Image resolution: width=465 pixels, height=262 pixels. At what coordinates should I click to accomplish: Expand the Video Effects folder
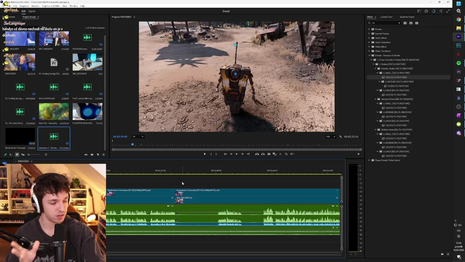point(369,47)
